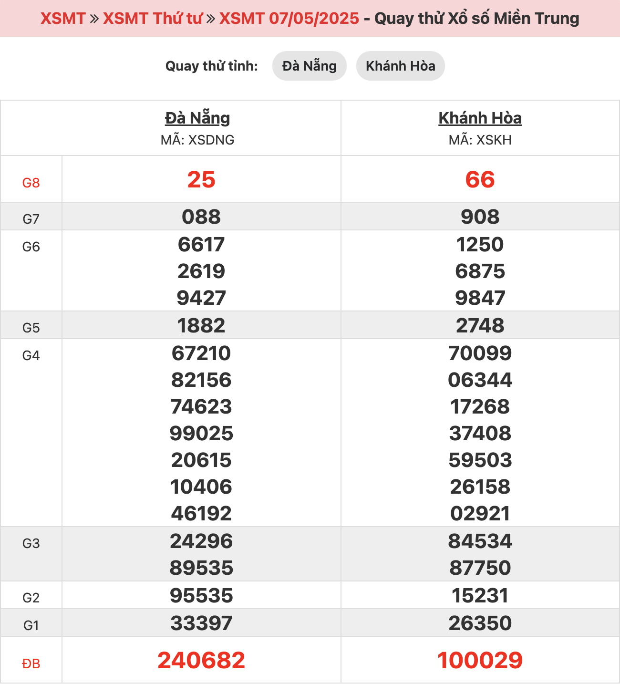Screen dimensions: 620x684
Task: Open the Khánh Hòa column header link
Action: 480,118
